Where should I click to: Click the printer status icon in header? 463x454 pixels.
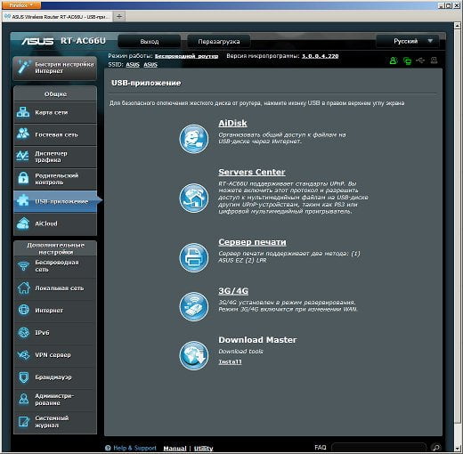[434, 61]
